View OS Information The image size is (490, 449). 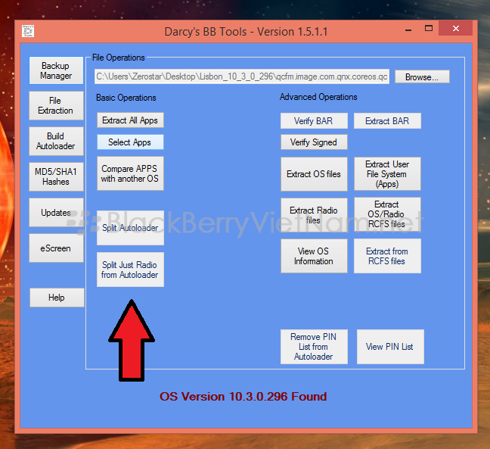coord(314,256)
